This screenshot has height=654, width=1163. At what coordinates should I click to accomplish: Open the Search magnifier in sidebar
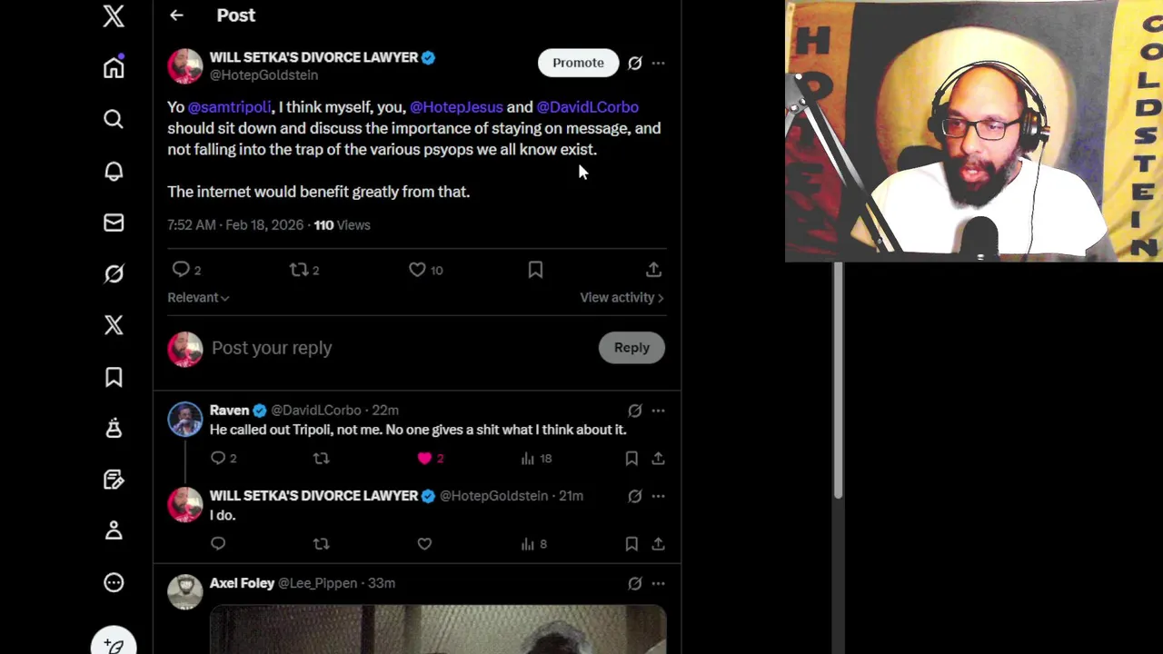pyautogui.click(x=114, y=119)
